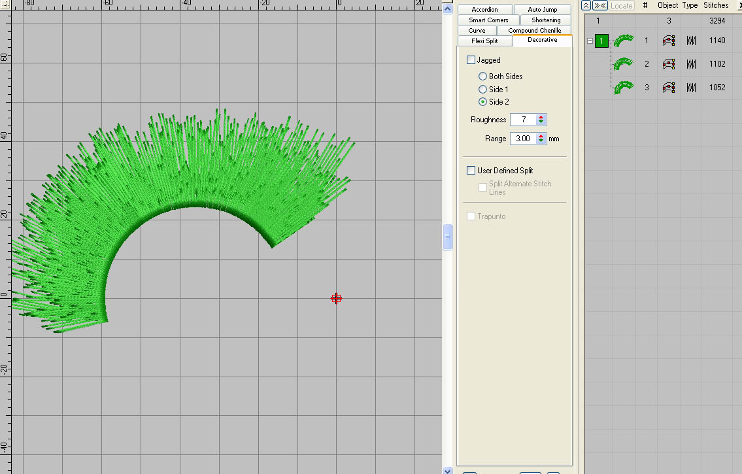
Task: Enable the Jagged checkbox
Action: [x=471, y=60]
